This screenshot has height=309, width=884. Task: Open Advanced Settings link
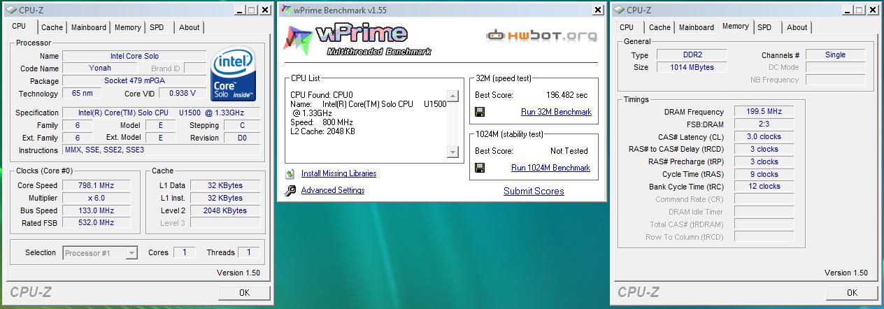(333, 190)
